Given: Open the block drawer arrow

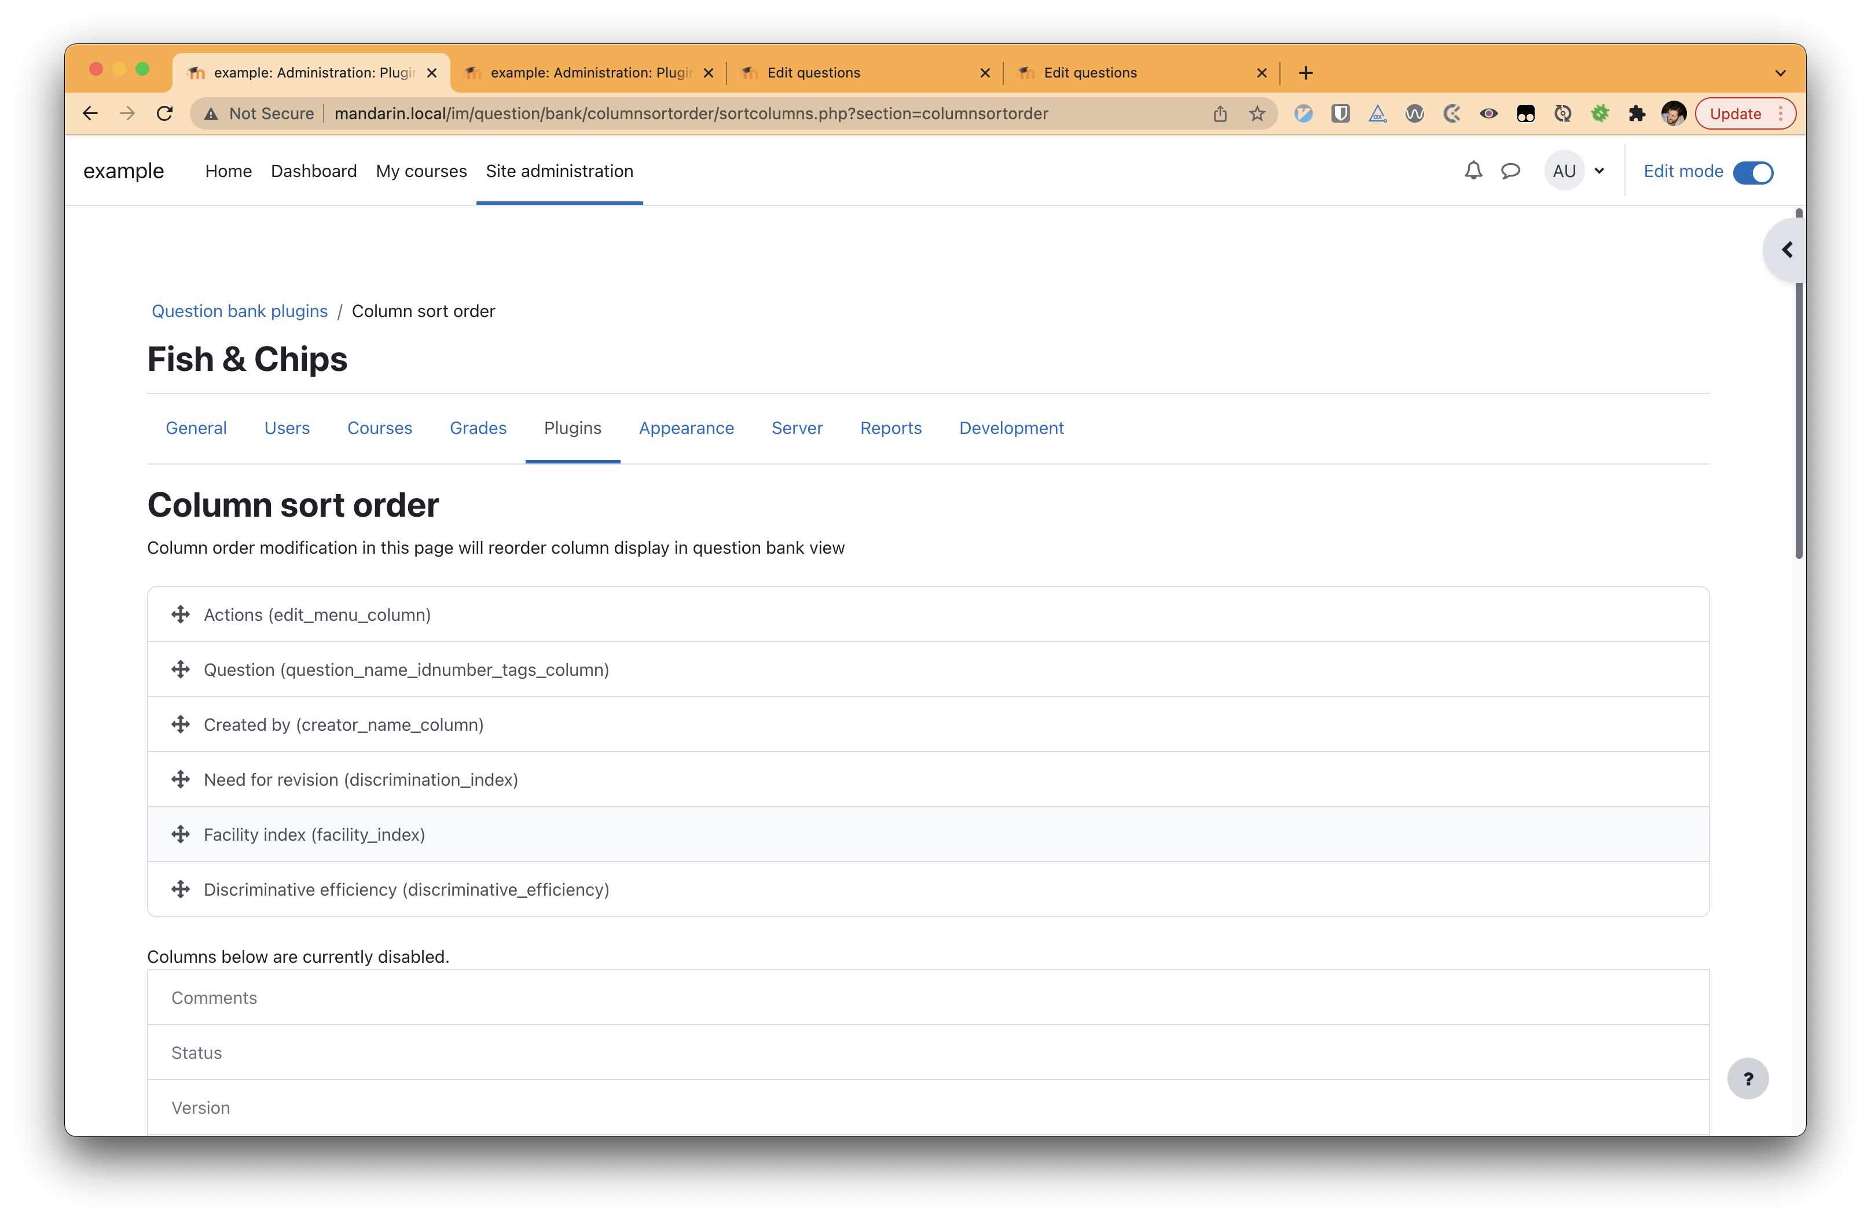Looking at the screenshot, I should pos(1787,250).
